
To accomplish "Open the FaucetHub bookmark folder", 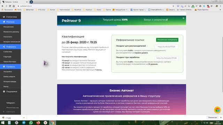I will [76, 10].
